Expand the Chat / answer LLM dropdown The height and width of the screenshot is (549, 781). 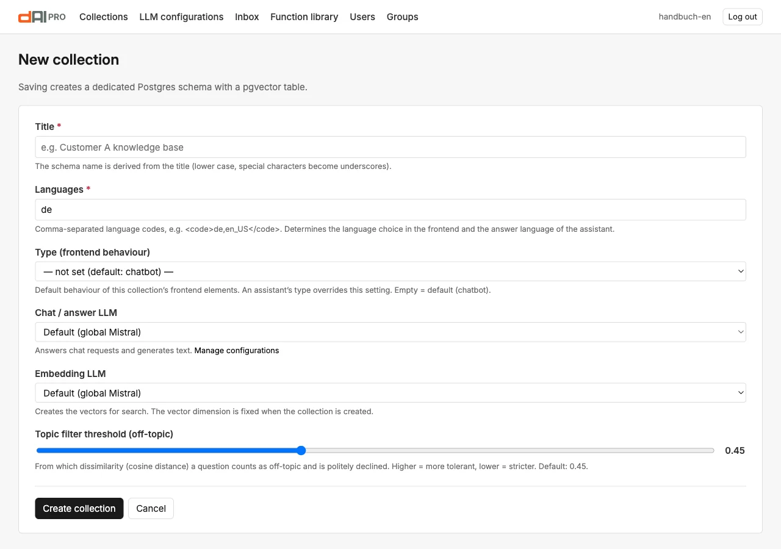click(390, 332)
